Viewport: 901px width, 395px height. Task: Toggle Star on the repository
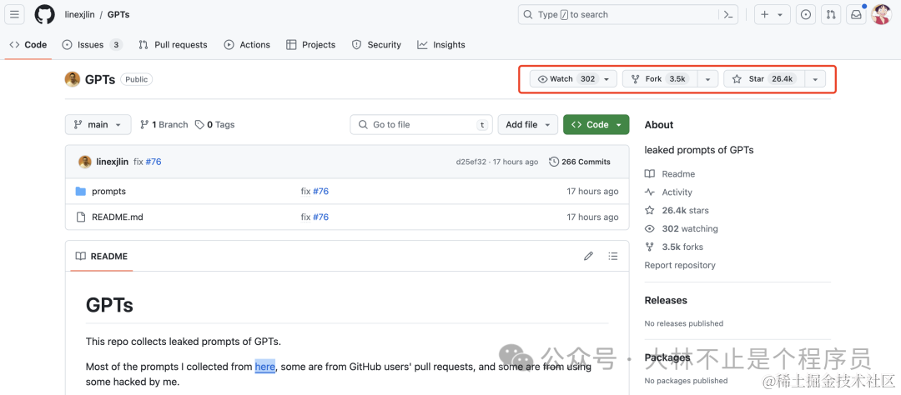(x=764, y=78)
